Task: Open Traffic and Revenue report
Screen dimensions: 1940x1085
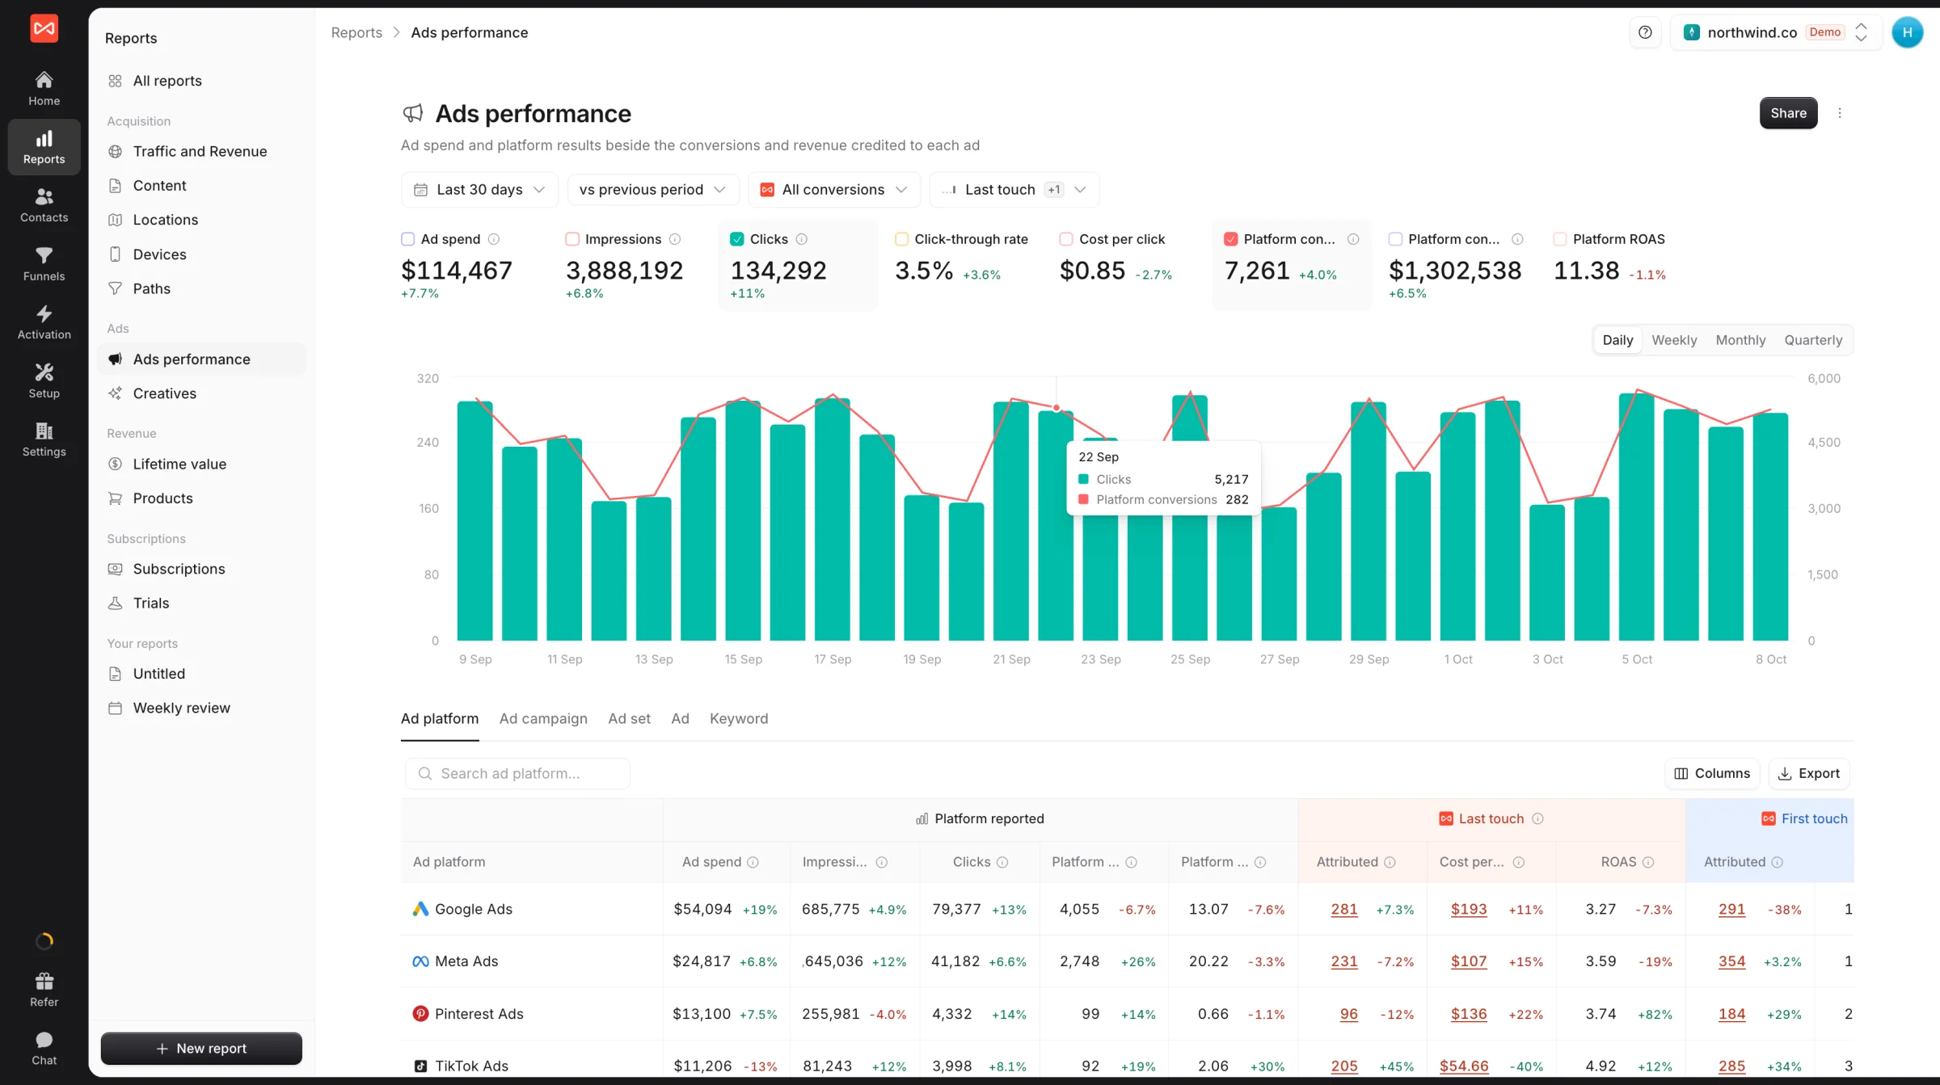Action: point(201,151)
